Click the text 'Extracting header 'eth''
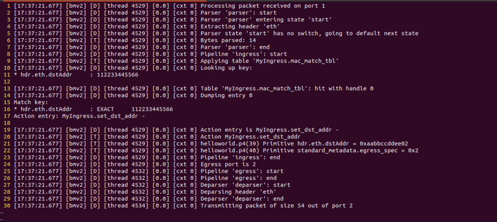497x222 pixels. tap(240, 27)
